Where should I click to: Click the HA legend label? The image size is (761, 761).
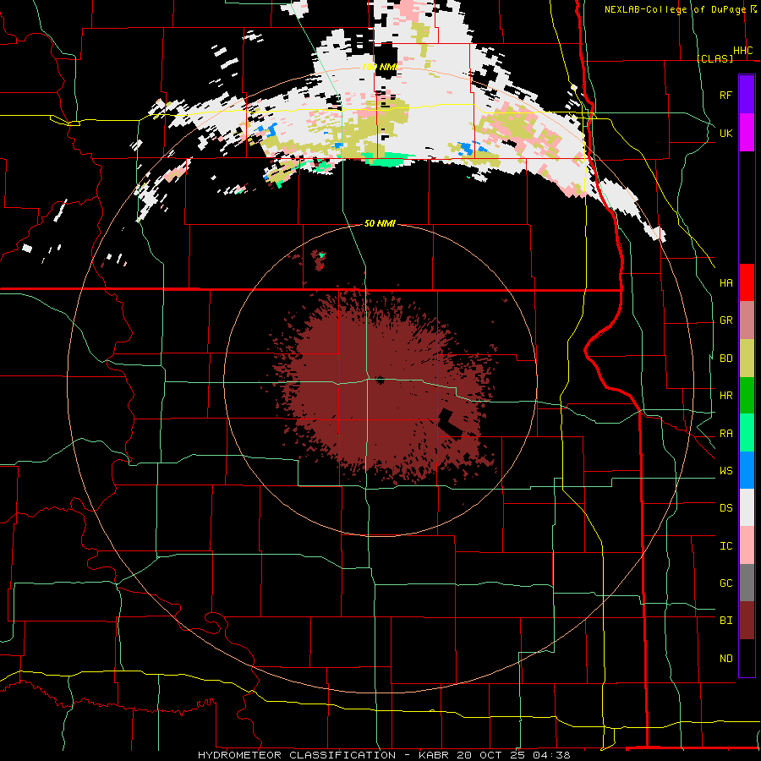(x=725, y=283)
